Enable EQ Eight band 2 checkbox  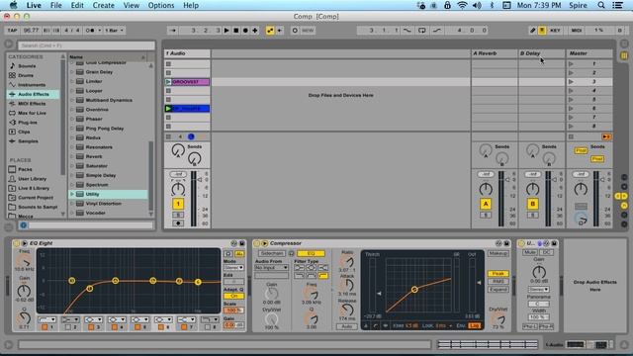click(68, 327)
